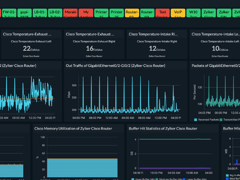Click the 120 value on Packets chart axis
This screenshot has height=180, width=240.
[200, 87]
